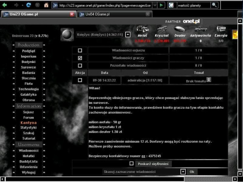Open Obrona in the sidebar menu
The height and width of the screenshot is (182, 243).
point(29,100)
